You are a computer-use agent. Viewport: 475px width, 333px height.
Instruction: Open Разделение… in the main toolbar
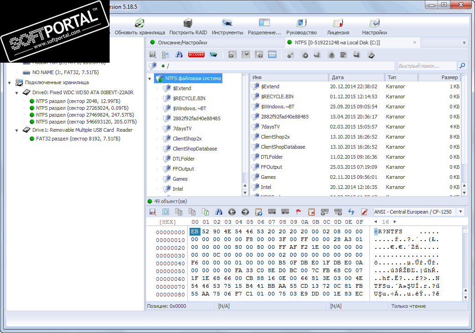pyautogui.click(x=264, y=27)
